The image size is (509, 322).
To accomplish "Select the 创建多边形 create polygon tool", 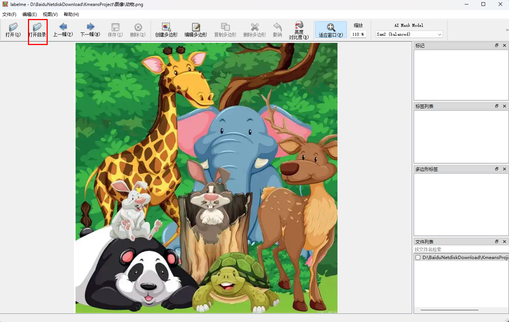I will 166,30.
